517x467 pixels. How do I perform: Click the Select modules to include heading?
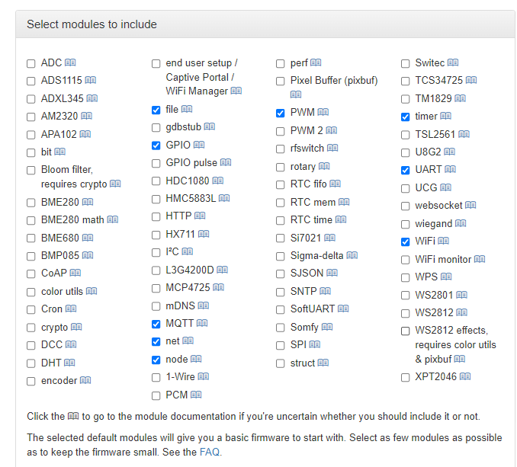pos(92,24)
